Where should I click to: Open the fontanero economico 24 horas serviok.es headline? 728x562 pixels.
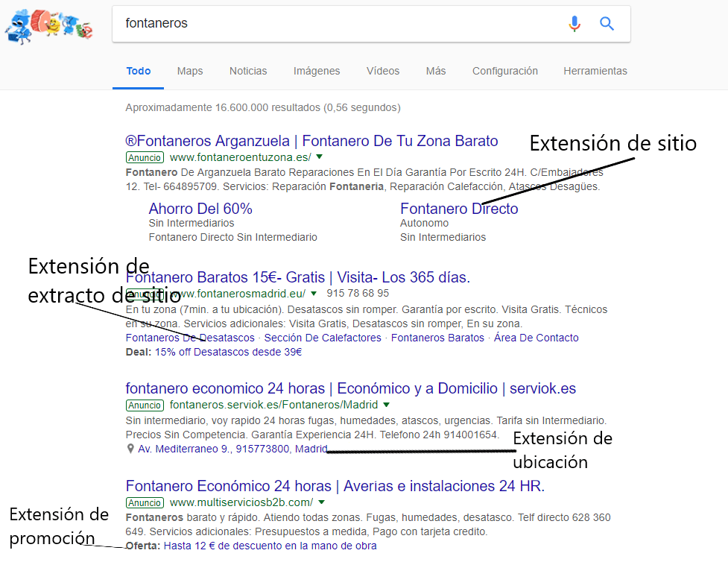350,388
